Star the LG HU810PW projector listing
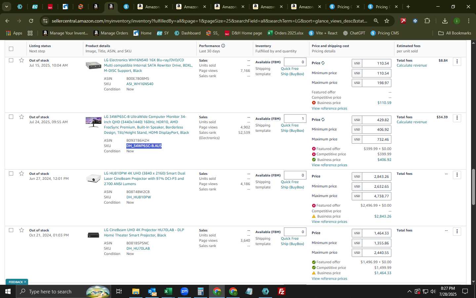Image resolution: width=476 pixels, height=298 pixels. click(x=21, y=174)
